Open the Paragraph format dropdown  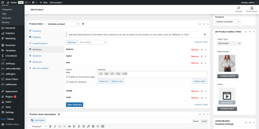39,126
